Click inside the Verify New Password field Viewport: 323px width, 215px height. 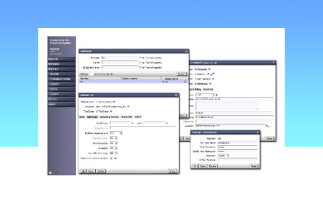tap(237, 151)
